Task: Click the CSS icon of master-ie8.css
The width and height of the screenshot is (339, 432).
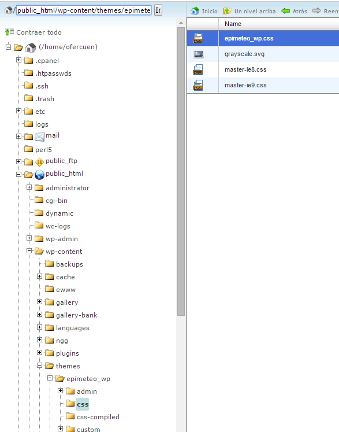Action: tap(198, 70)
